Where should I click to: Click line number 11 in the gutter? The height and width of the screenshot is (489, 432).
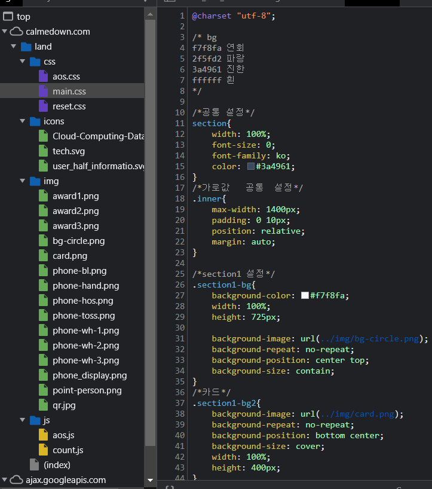point(180,124)
